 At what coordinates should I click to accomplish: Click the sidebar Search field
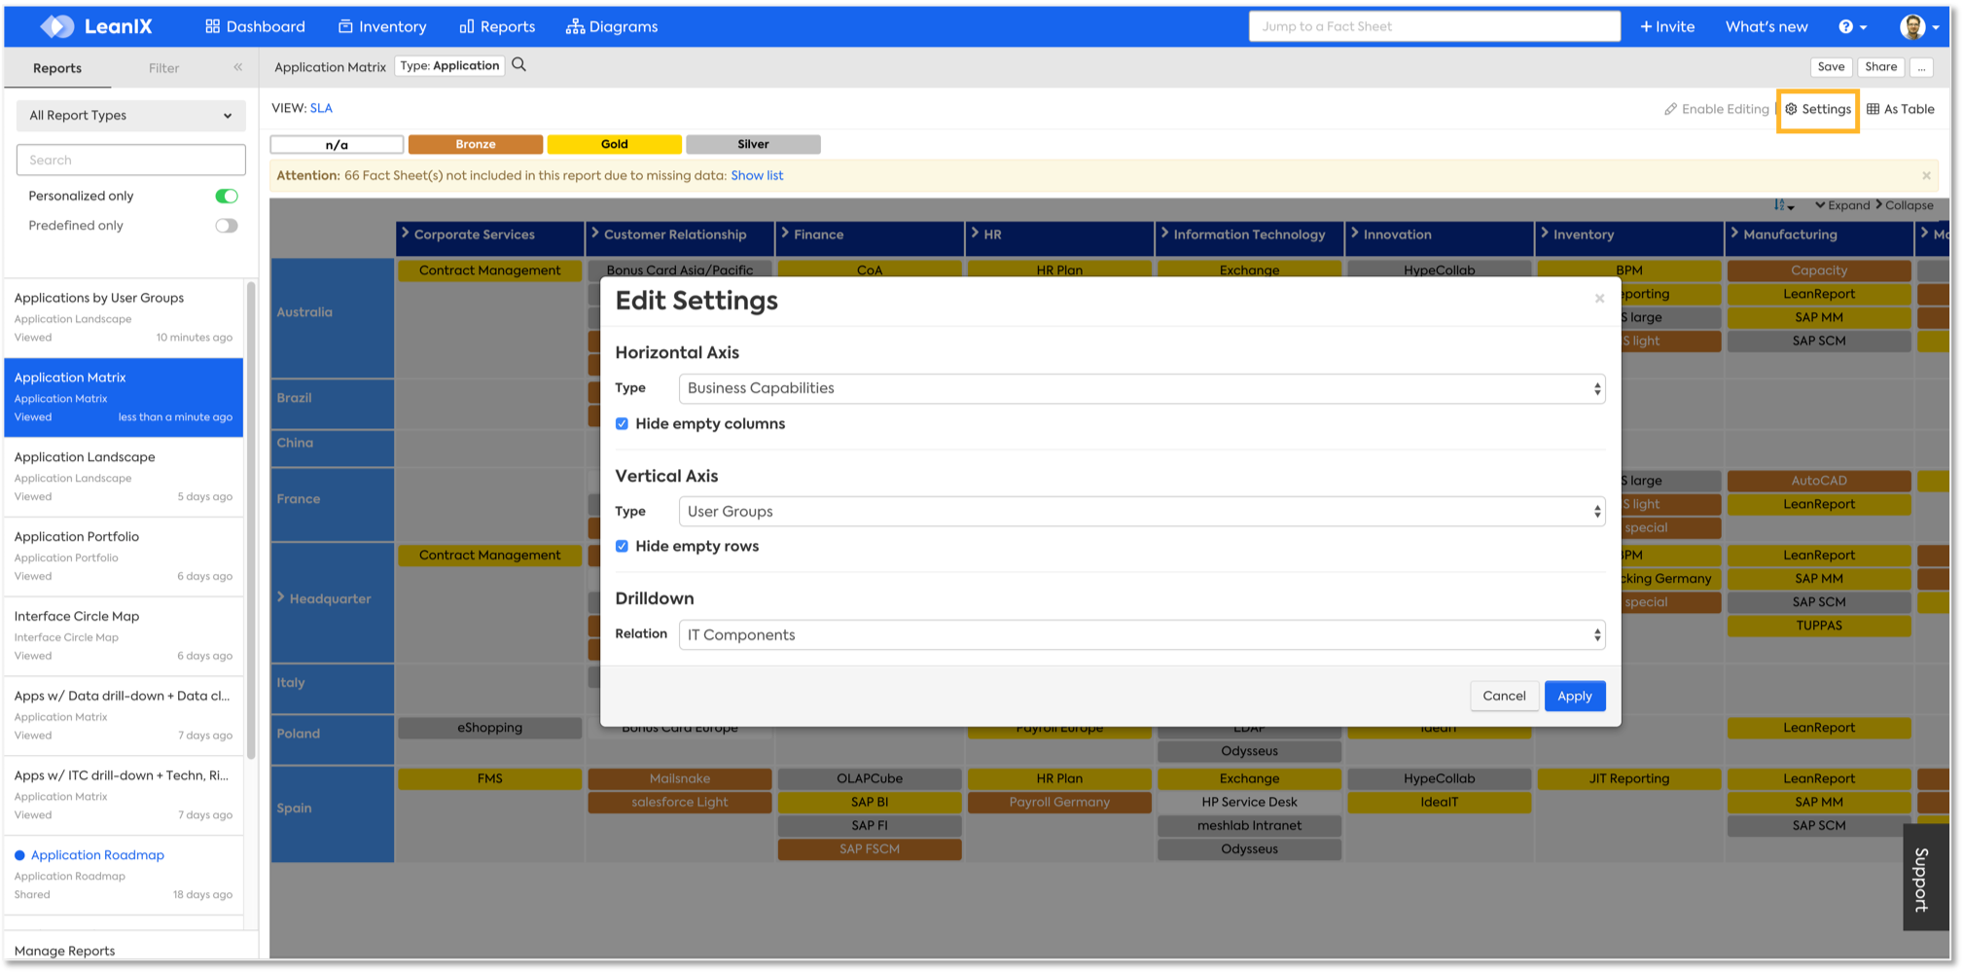(130, 160)
